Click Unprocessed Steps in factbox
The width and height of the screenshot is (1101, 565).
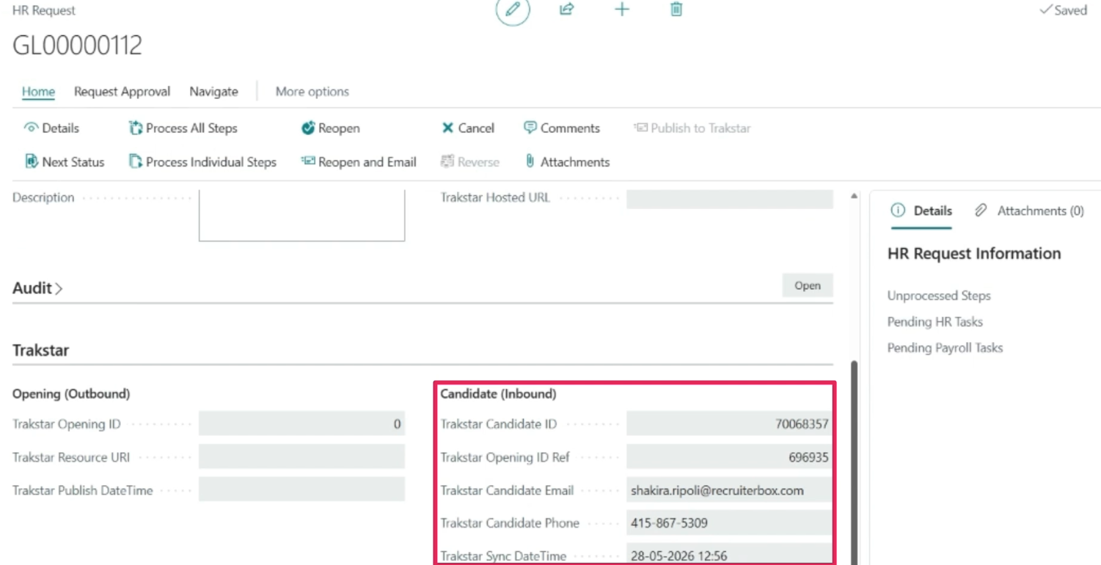[939, 296]
